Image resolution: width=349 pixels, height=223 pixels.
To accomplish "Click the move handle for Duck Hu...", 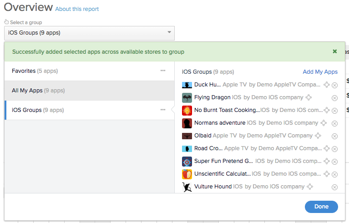I will tap(327, 85).
